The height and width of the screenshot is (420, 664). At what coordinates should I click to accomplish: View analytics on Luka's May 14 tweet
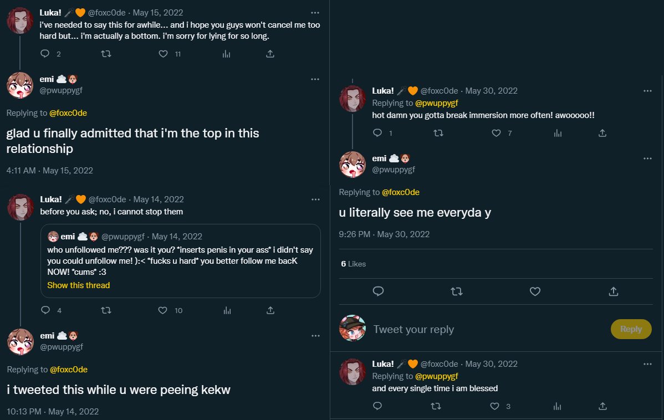tap(226, 310)
